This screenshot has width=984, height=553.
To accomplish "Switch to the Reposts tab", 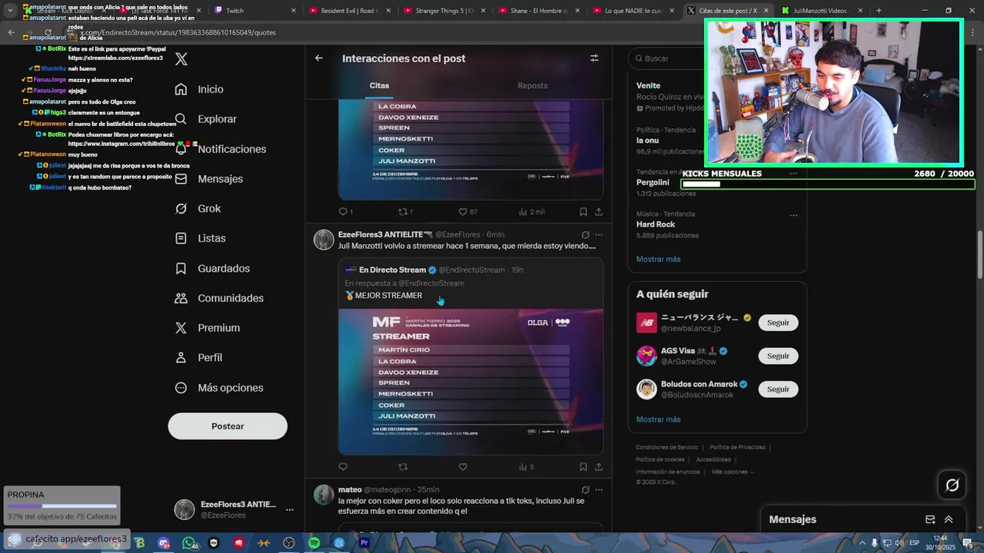I will click(x=533, y=86).
